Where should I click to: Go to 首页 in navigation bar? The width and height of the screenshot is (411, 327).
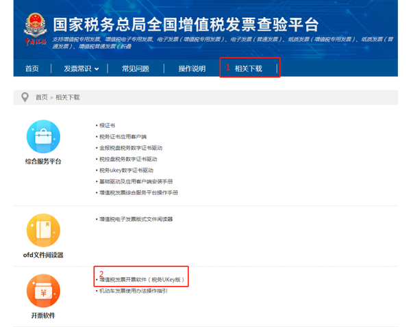coord(32,68)
